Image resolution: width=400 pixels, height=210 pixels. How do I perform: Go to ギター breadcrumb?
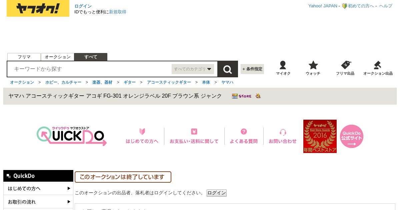pos(130,82)
